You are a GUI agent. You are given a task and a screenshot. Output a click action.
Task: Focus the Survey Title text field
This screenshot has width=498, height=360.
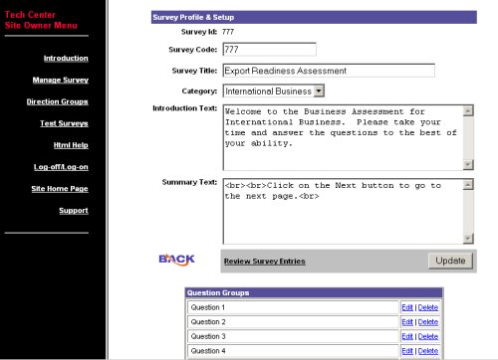coord(329,71)
